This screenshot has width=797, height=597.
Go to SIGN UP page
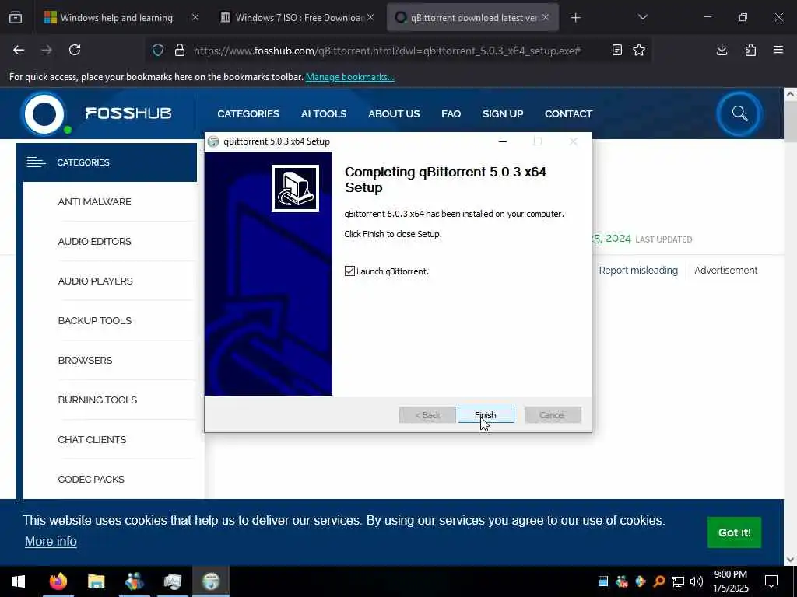point(503,113)
